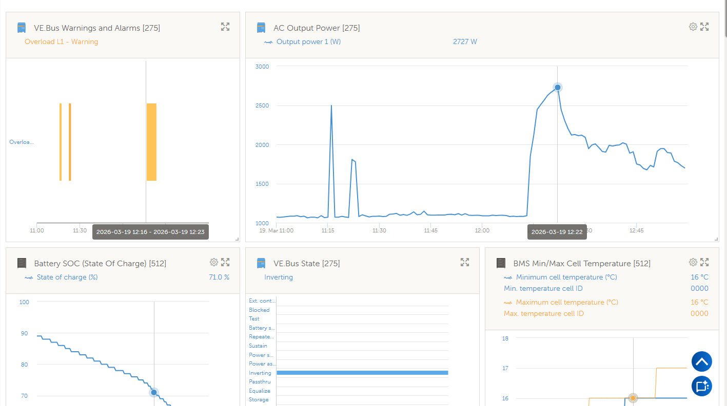The height and width of the screenshot is (406, 727).
Task: Open the AI chat assistant button
Action: tap(702, 386)
